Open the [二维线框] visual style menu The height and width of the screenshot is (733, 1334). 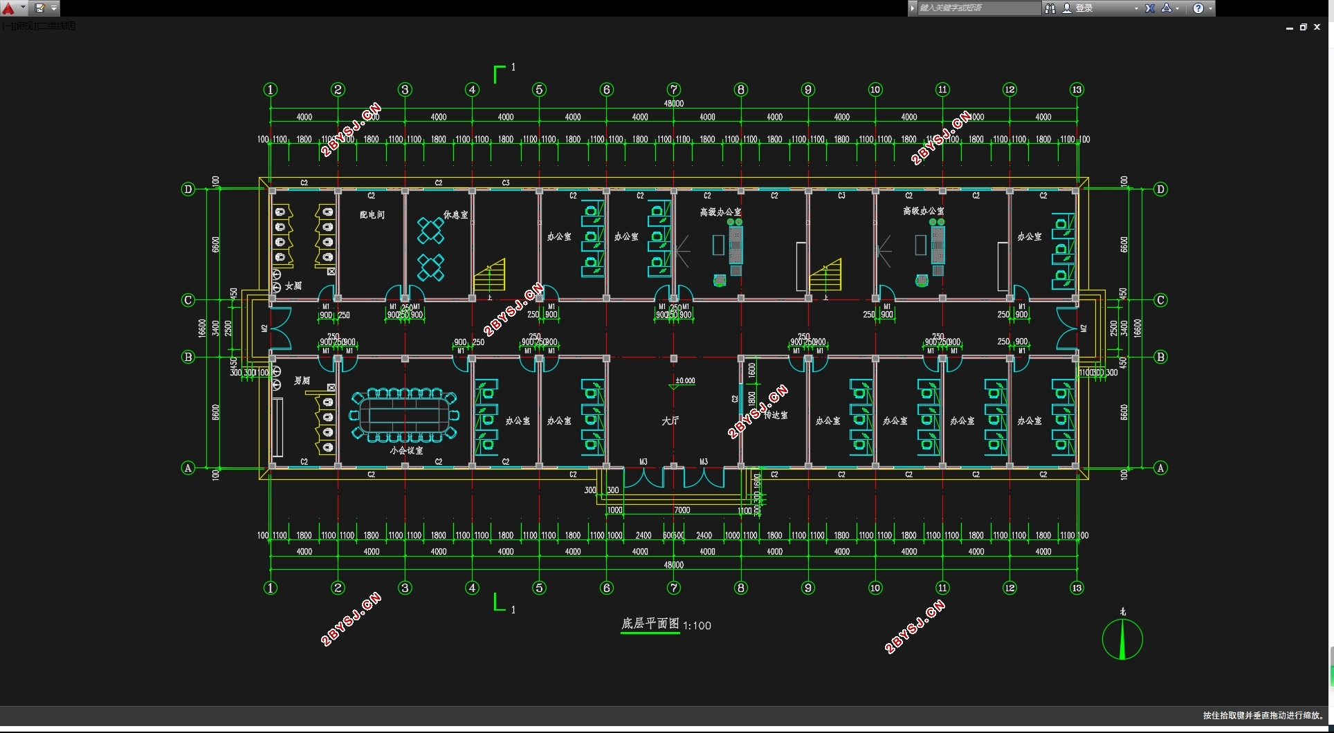57,26
